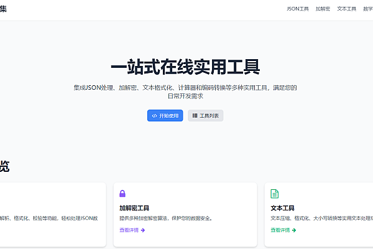Open 查看详情 link under 加解密工具
Viewport: 373px width, 249px height.
pyautogui.click(x=129, y=230)
